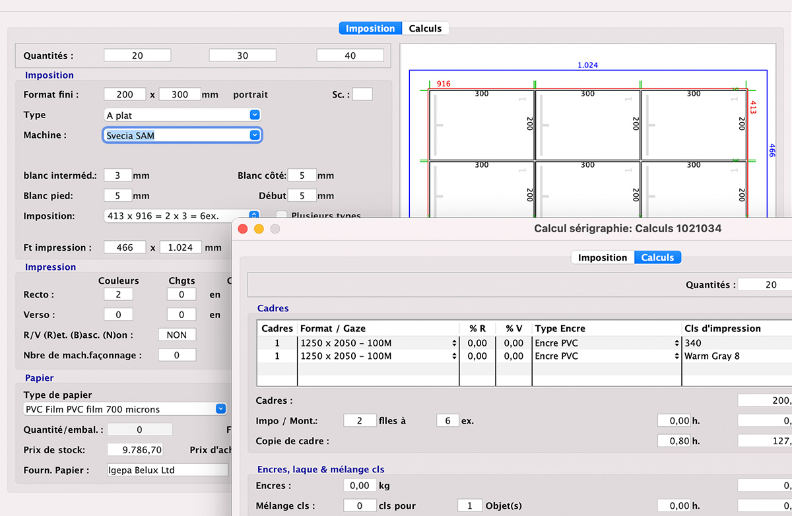Switch to the Calculs tab in the front window
This screenshot has height=516, width=792.
coord(425,28)
